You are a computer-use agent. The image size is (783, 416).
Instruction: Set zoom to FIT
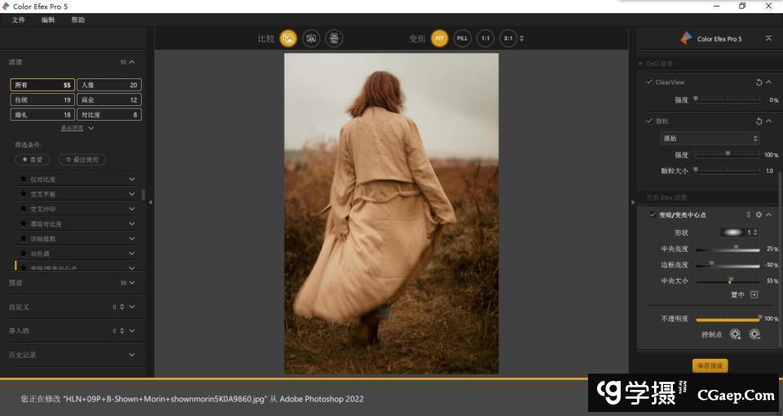[x=440, y=38]
